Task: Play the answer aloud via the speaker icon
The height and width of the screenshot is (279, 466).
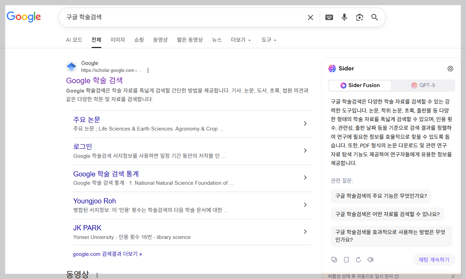Action: coord(370,259)
